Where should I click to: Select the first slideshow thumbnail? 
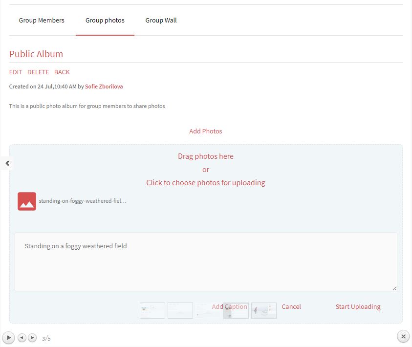point(152,310)
